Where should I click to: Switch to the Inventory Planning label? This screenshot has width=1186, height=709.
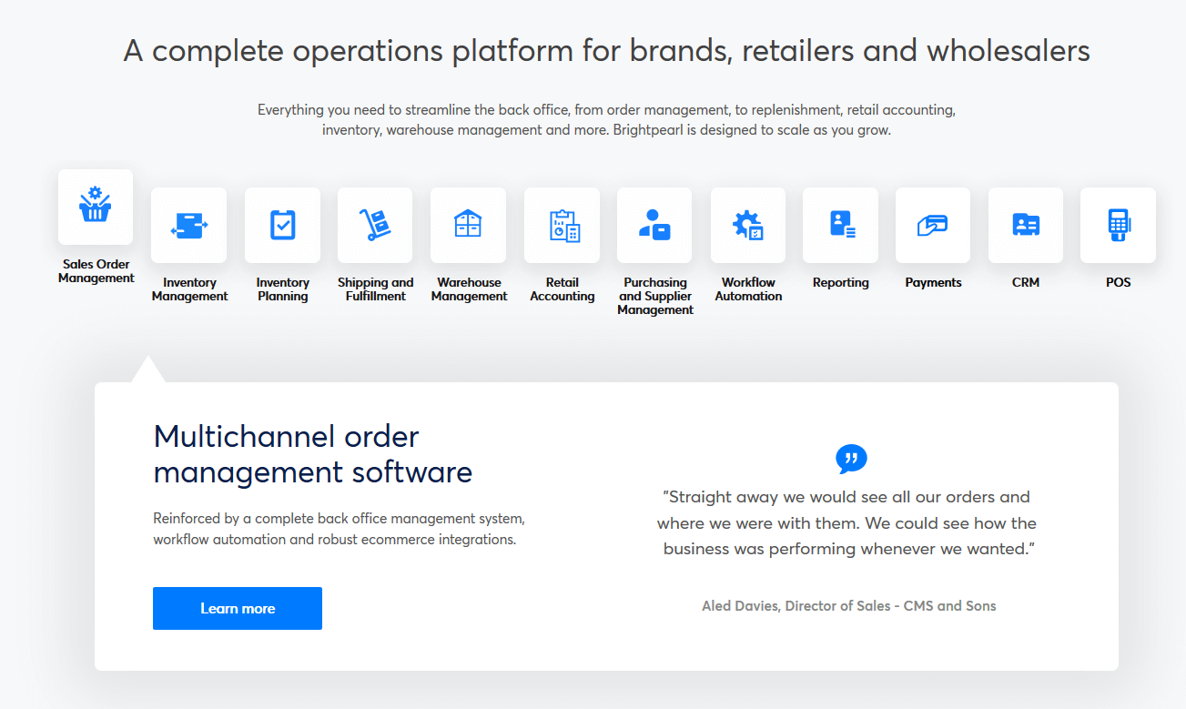282,289
